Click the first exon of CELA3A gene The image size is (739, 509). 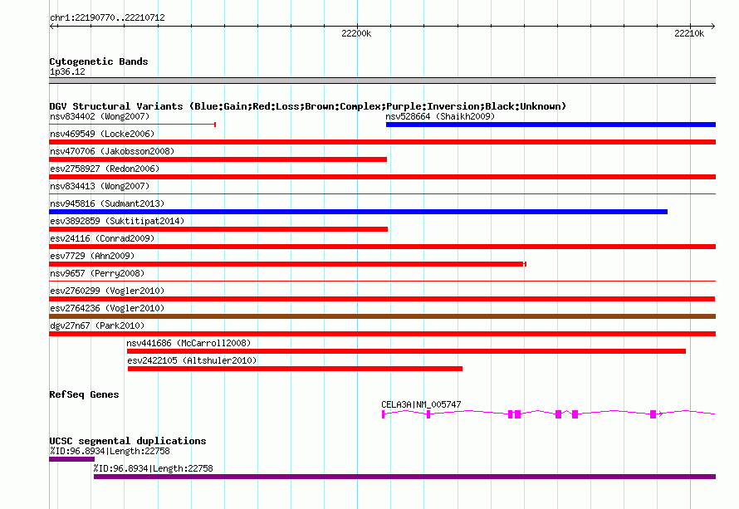coord(383,414)
